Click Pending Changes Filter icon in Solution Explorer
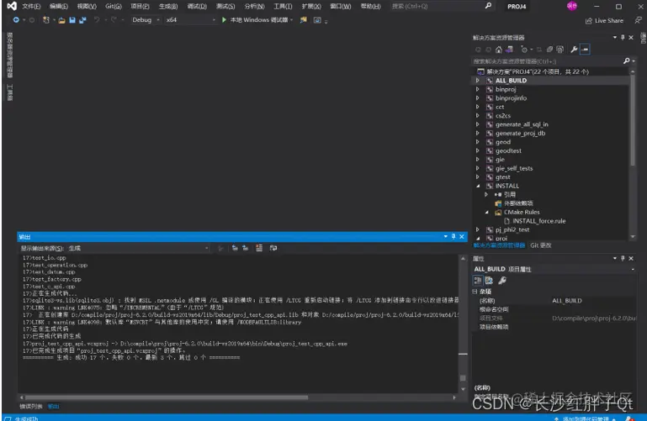The height and width of the screenshot is (421, 647). coord(524,50)
